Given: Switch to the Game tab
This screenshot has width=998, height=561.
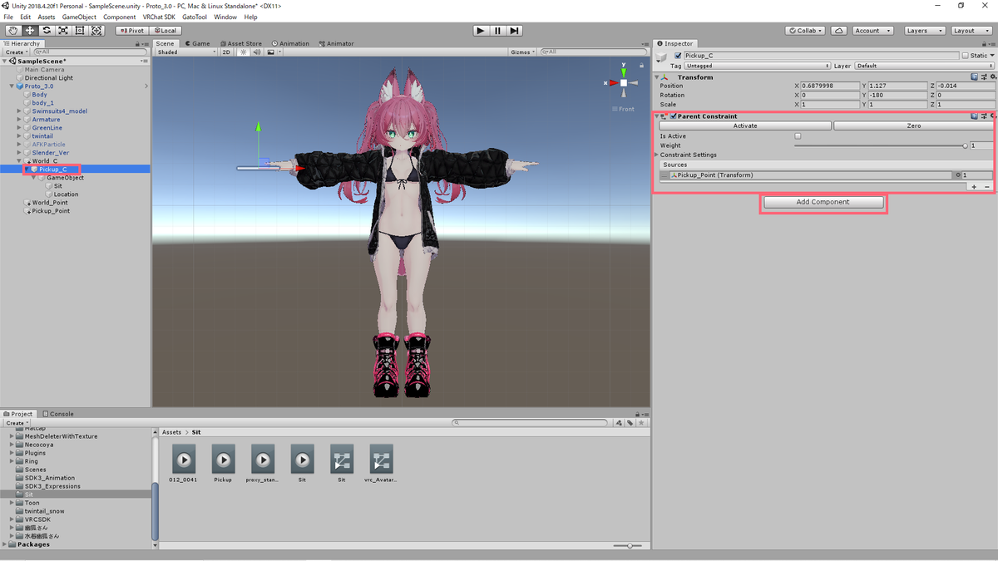Looking at the screenshot, I should click(198, 43).
